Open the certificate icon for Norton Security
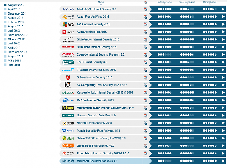 (x=146, y=123)
